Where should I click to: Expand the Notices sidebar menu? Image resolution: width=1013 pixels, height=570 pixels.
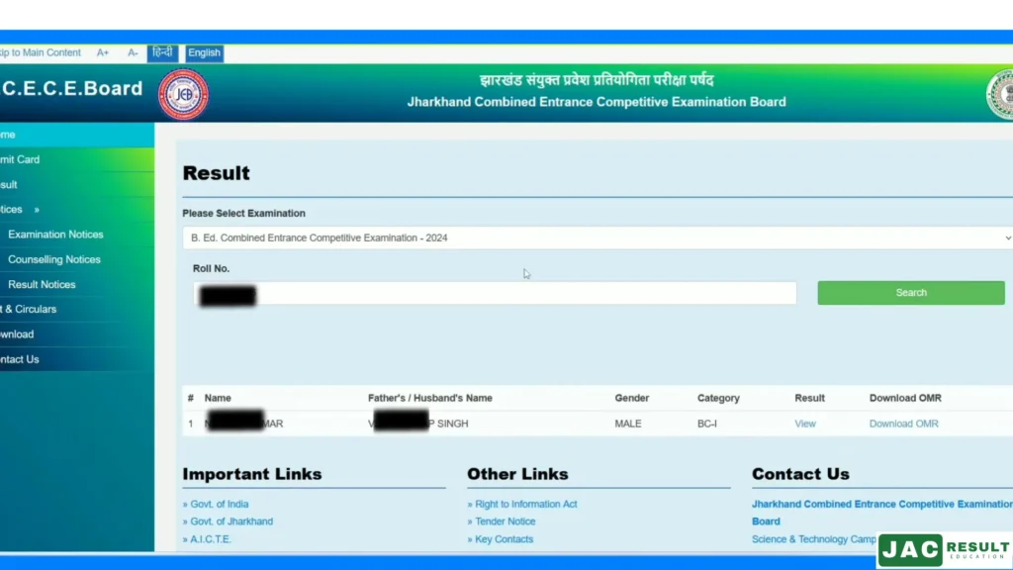click(77, 210)
